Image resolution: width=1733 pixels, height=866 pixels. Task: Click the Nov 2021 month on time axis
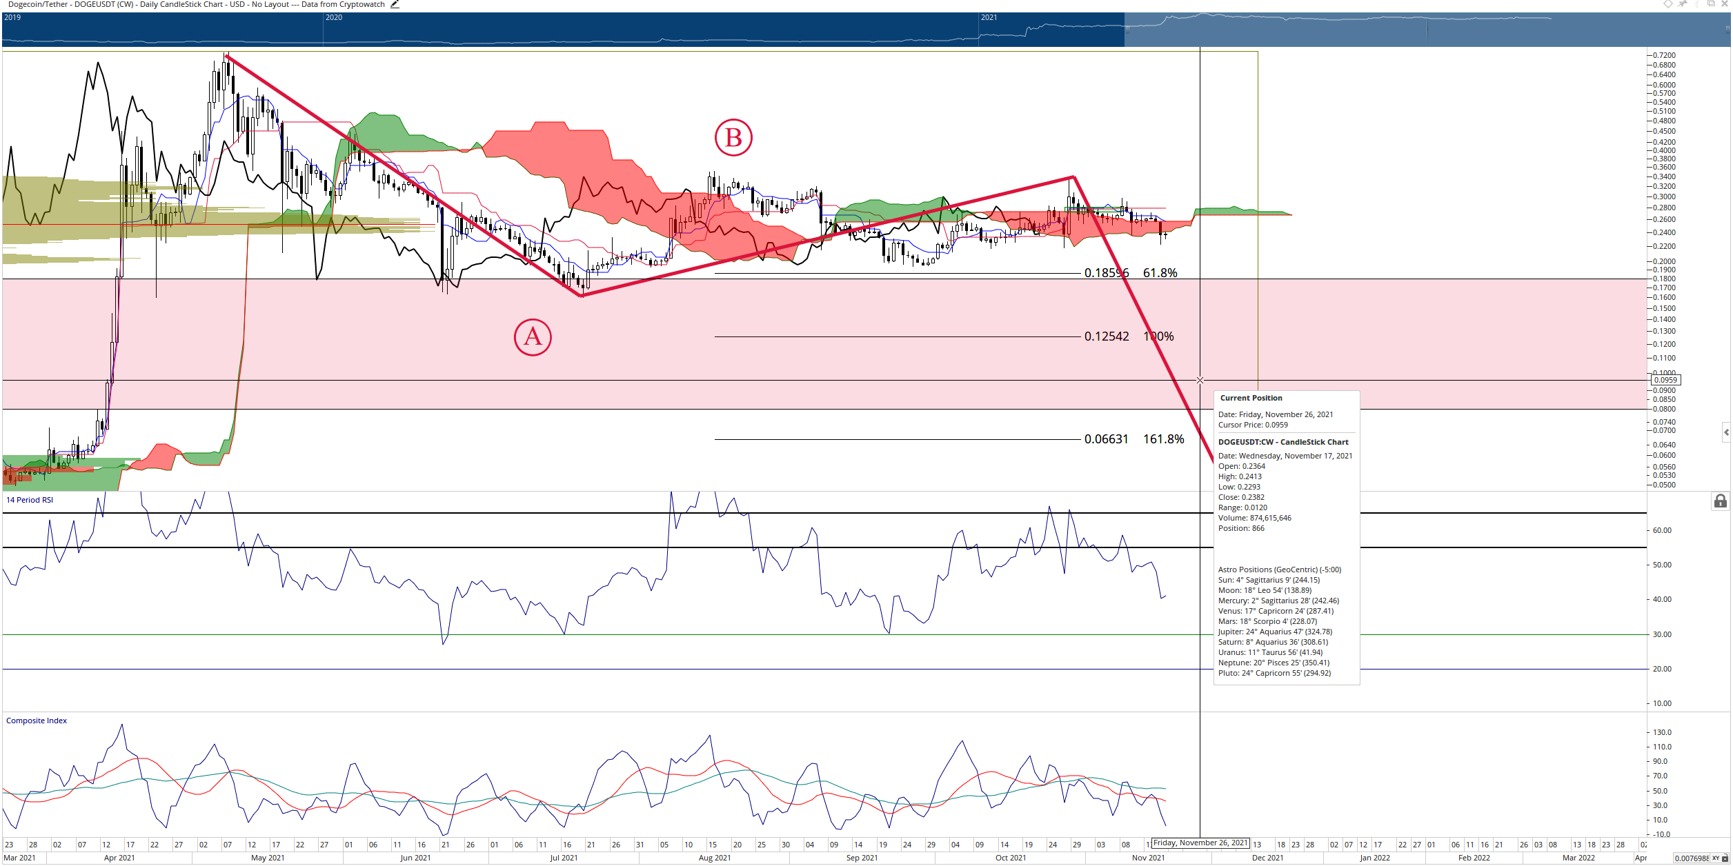coord(1149,858)
